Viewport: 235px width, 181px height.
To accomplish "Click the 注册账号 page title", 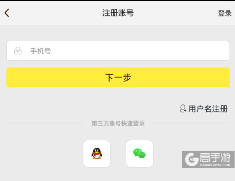I will (x=118, y=13).
